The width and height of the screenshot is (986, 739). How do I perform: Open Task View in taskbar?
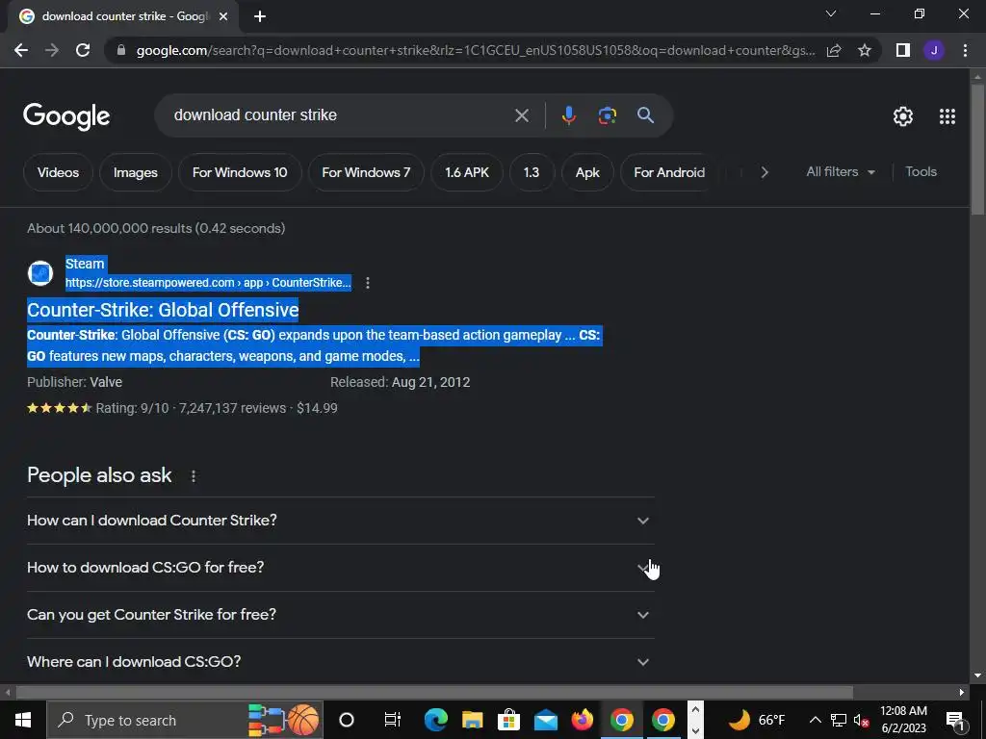(x=393, y=720)
